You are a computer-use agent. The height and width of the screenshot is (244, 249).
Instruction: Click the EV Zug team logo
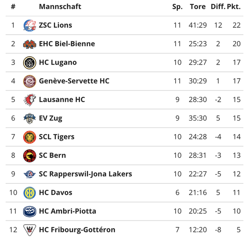(x=30, y=118)
